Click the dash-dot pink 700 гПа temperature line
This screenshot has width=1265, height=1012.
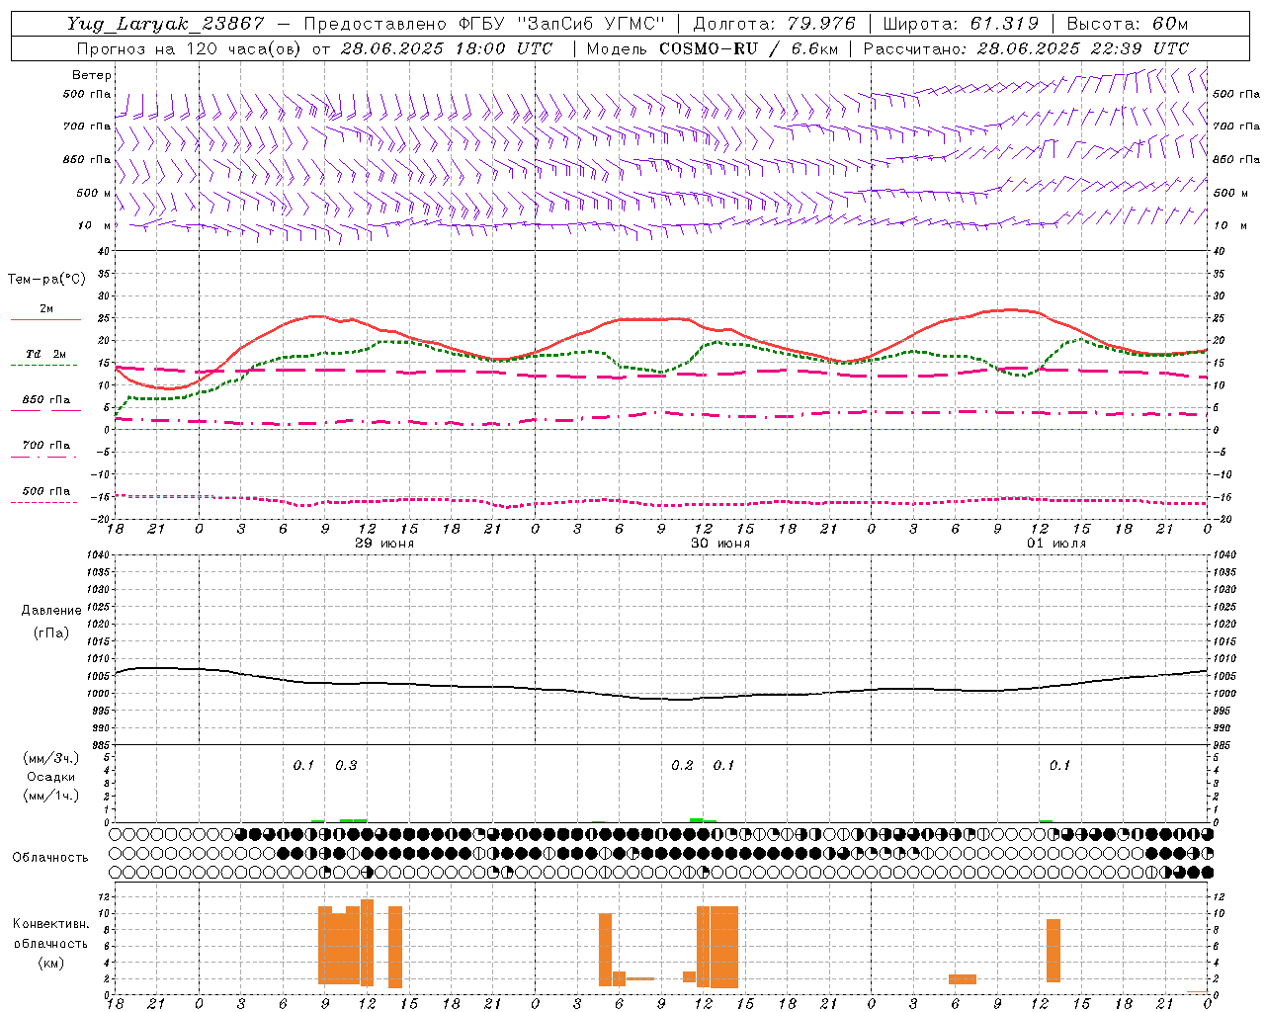(660, 413)
